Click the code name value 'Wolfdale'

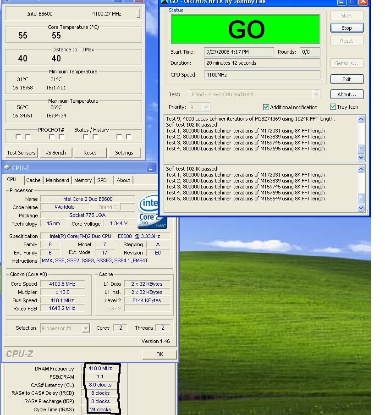[x=65, y=207]
